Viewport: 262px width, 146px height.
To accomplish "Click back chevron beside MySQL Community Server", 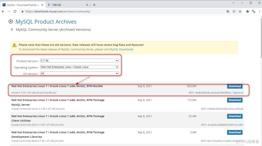I will tap(12, 29).
